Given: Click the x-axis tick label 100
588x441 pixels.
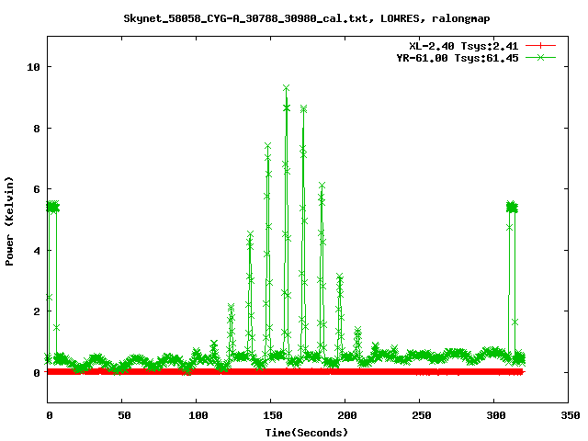Looking at the screenshot, I should pos(198,415).
